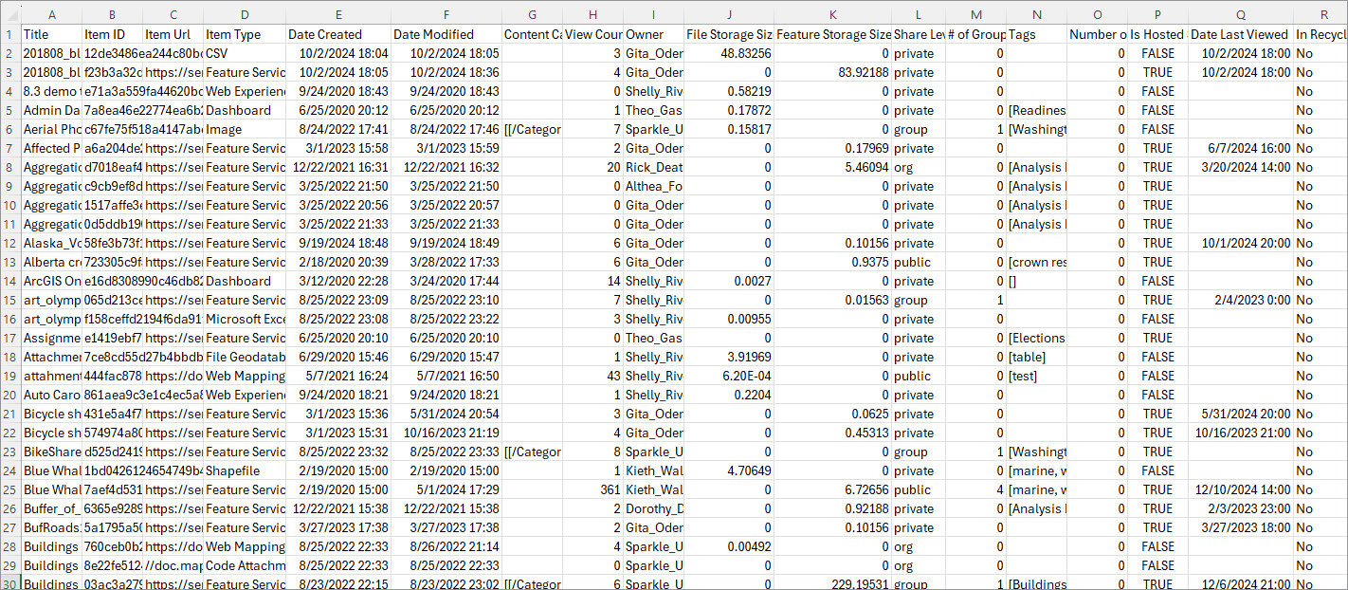Select the "12/10/2024 14:00" date cell
This screenshot has width=1348, height=590.
[1241, 489]
